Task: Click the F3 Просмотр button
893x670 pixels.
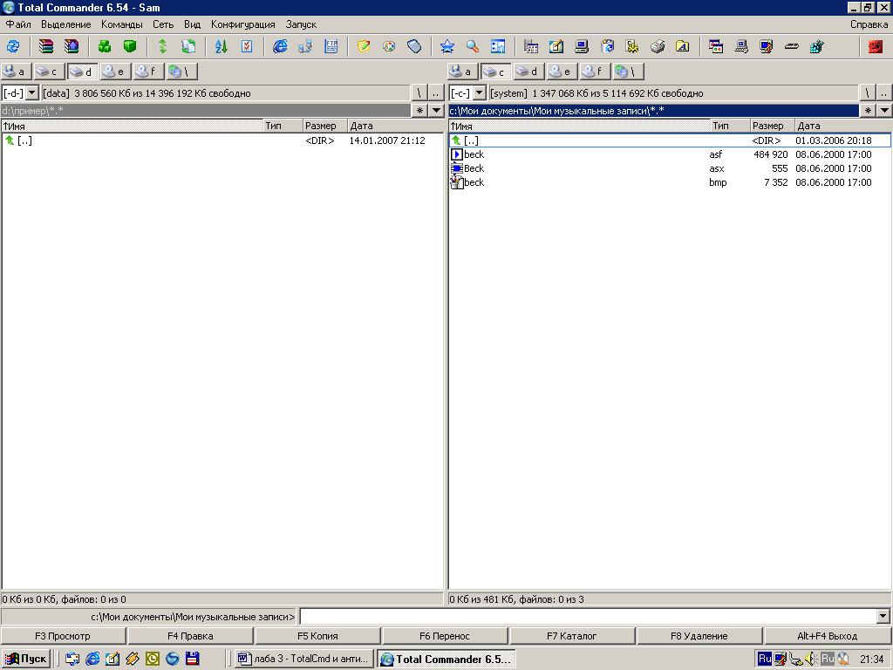Action: 63,636
